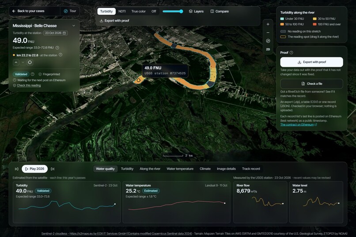356x237 pixels.
Task: Click the 50 to 100 FNU legend swatch
Action: click(282, 24)
